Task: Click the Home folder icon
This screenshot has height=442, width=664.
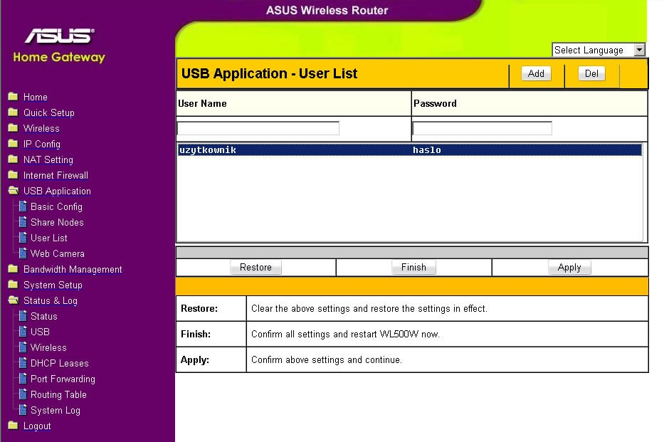Action: click(x=13, y=97)
